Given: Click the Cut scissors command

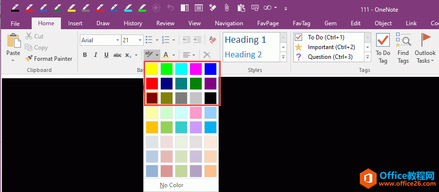Looking at the screenshot, I should point(35,36).
